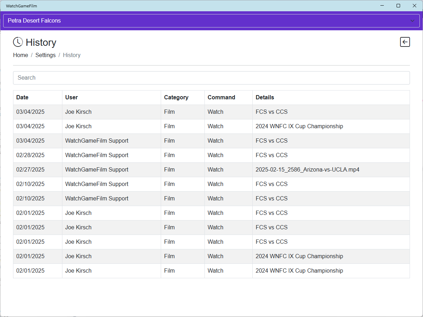Close the WatchGameFilm window
423x317 pixels.
point(415,6)
